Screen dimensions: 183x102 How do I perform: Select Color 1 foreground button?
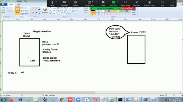point(93,12)
